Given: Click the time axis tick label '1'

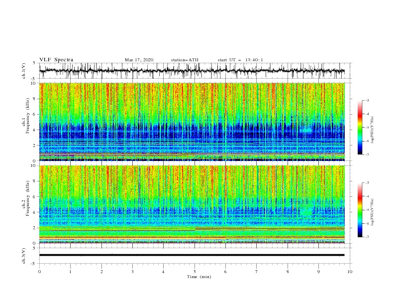Looking at the screenshot, I should pos(70,272).
